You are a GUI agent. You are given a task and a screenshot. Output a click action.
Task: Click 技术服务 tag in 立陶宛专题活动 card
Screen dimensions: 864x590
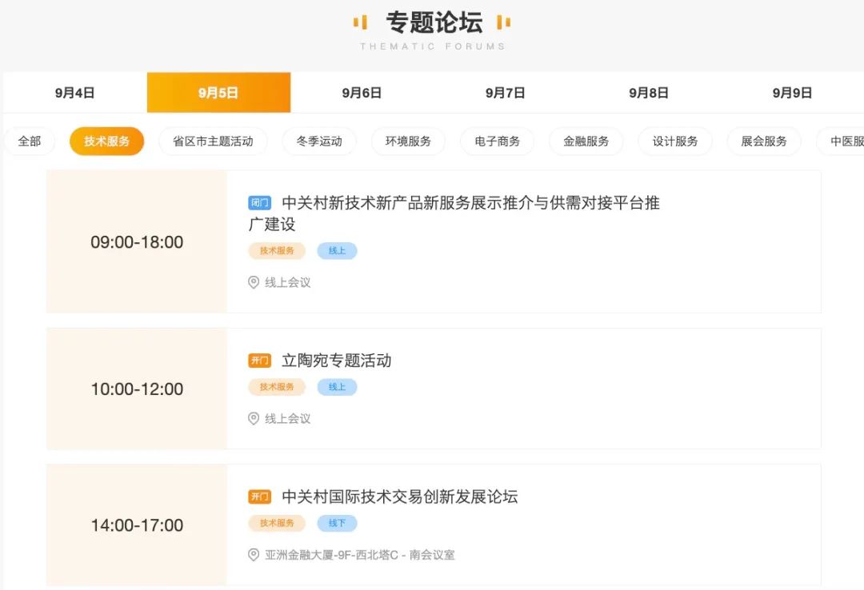point(277,387)
